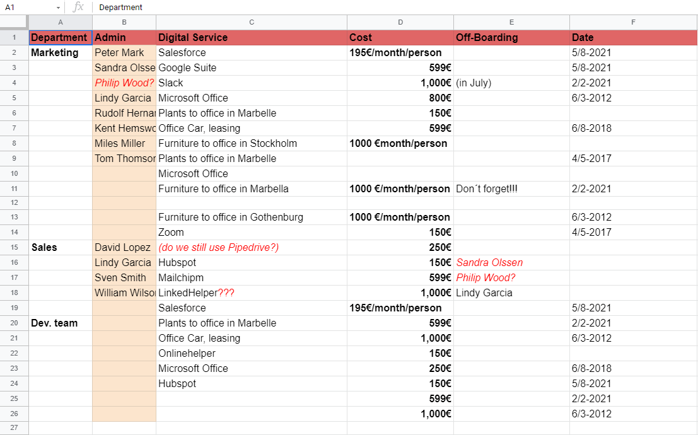Click the Philip Wood? cell in Off-Boarding column

[x=511, y=278]
